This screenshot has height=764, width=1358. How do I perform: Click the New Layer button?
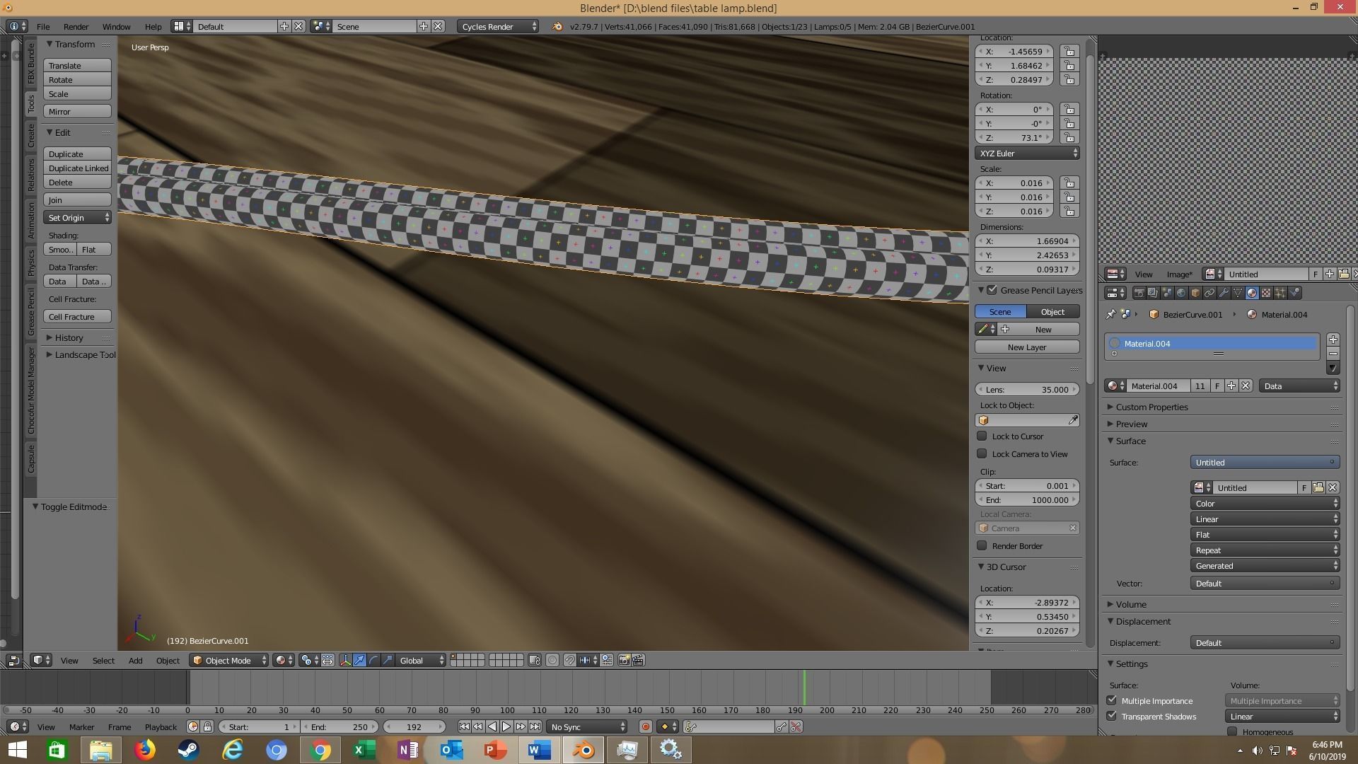click(1026, 347)
